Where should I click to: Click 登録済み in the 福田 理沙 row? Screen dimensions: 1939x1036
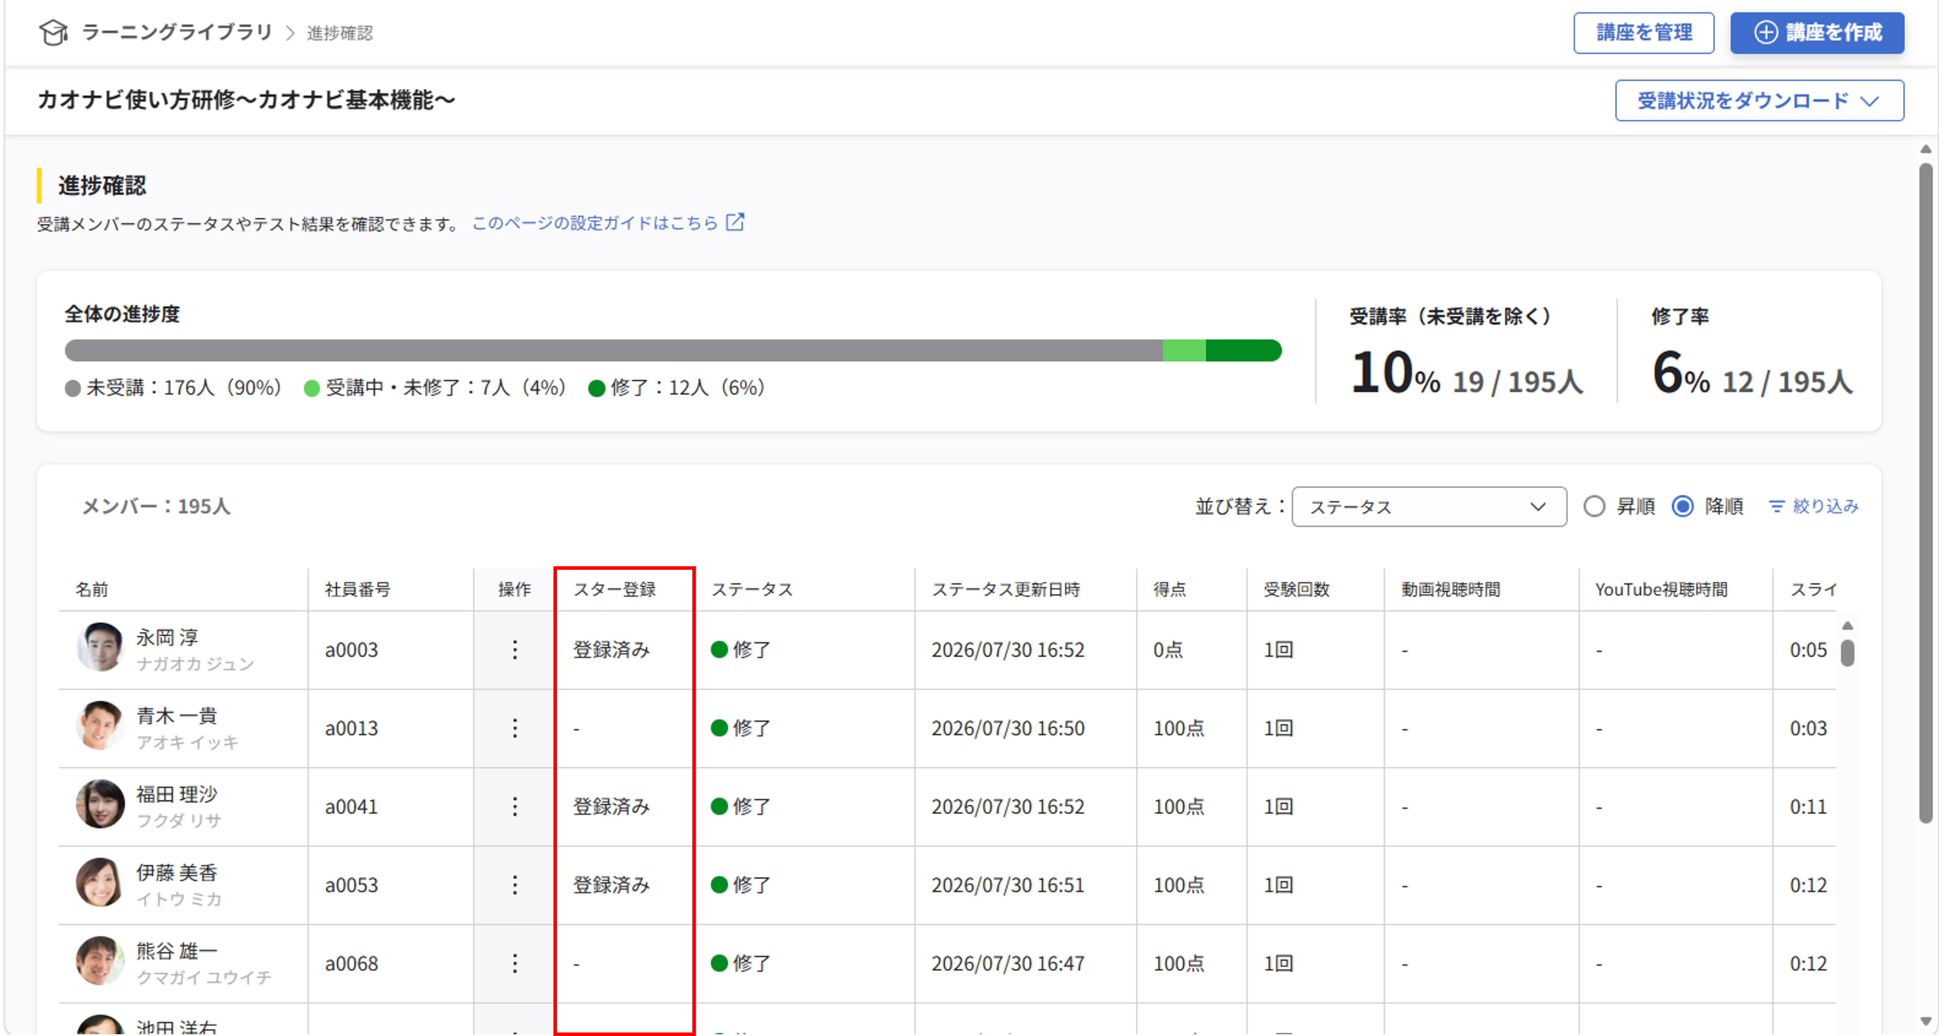pyautogui.click(x=611, y=806)
